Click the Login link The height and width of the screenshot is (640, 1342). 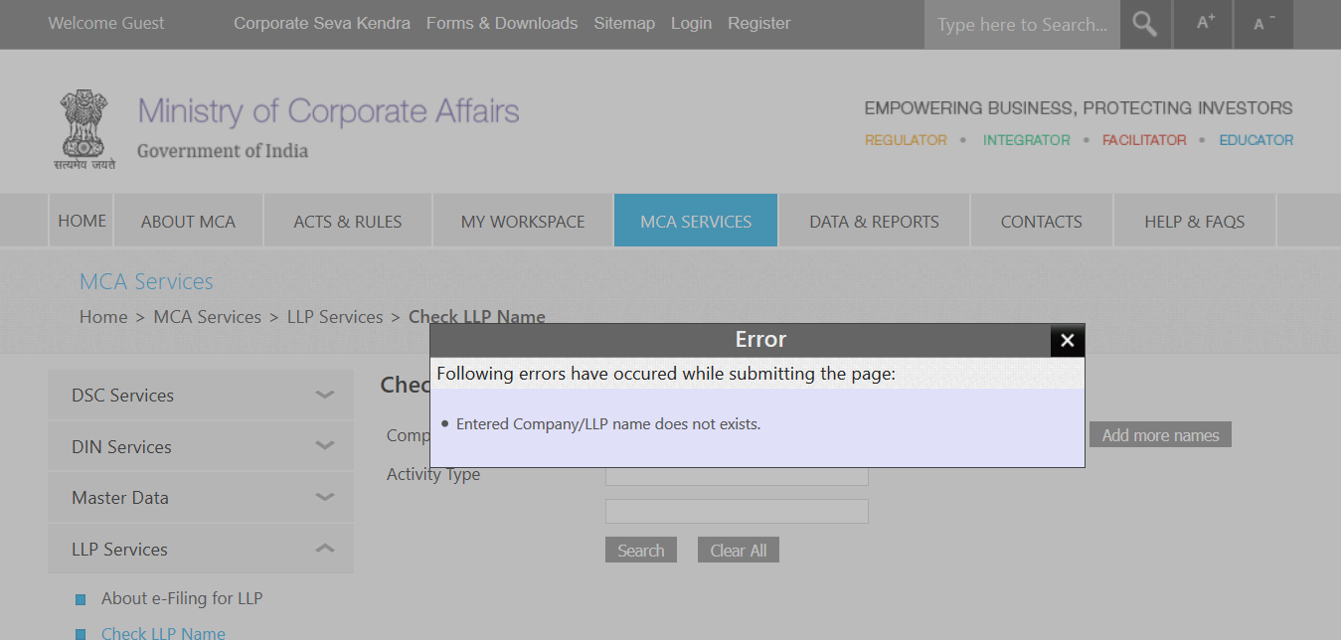[x=691, y=23]
